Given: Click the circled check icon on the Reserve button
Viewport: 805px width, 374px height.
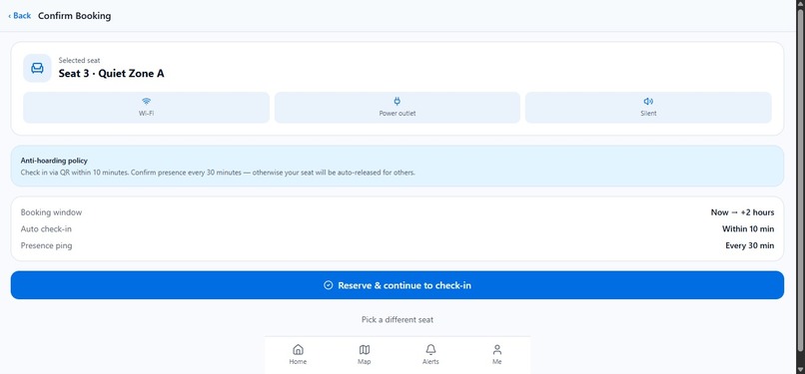Looking at the screenshot, I should coord(329,285).
